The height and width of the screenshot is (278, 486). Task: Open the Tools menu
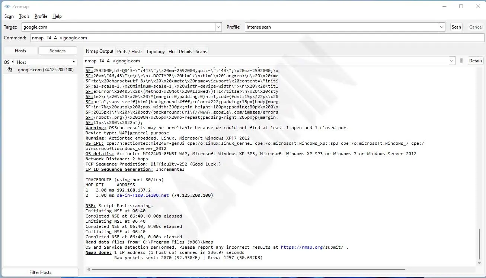click(x=24, y=16)
